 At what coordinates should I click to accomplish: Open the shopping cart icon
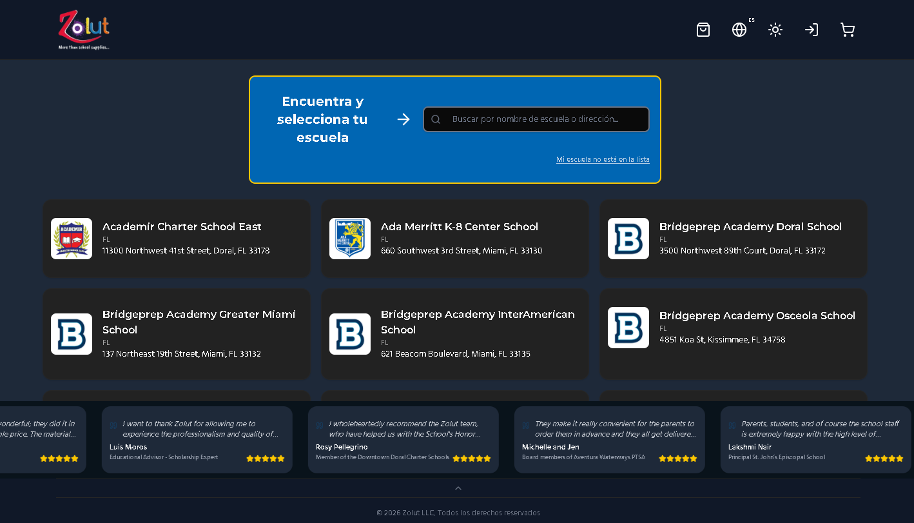click(x=848, y=30)
